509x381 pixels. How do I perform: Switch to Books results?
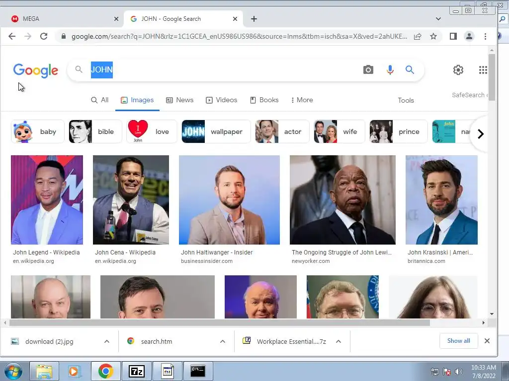coord(264,100)
